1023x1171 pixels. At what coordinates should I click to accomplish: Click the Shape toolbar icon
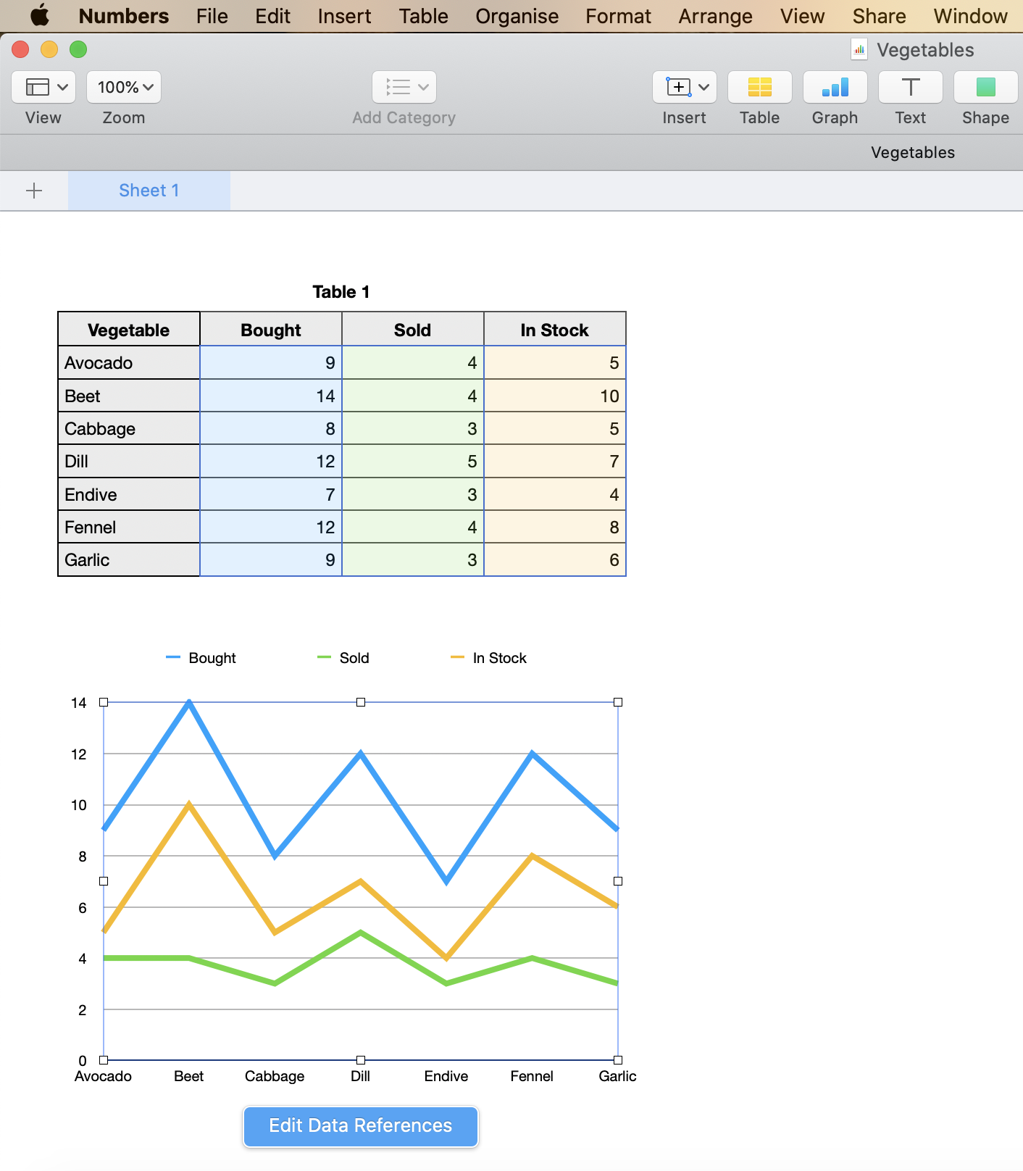pos(985,88)
